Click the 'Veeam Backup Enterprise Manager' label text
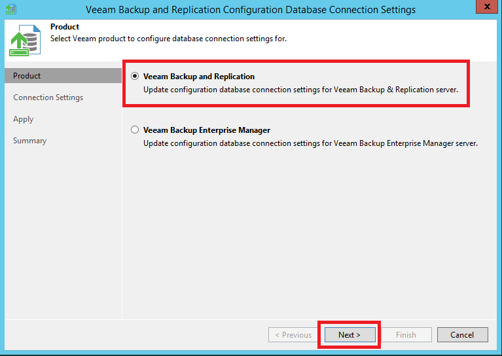Viewport: 502px width, 356px height. pos(207,130)
